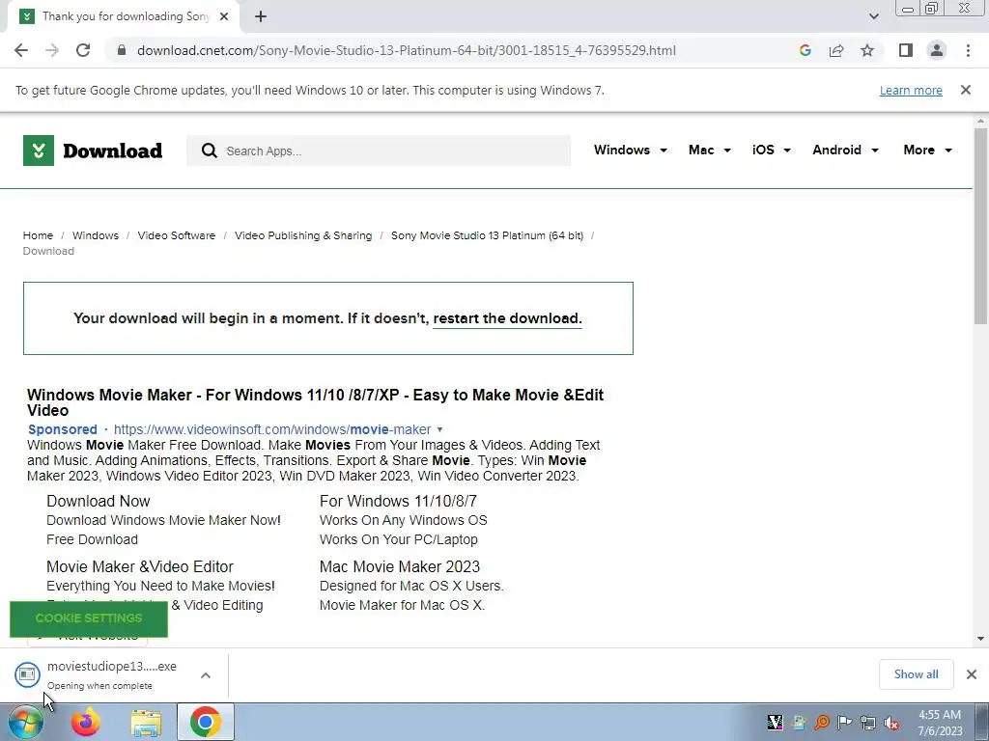Click the address bar URL
Image resolution: width=989 pixels, height=741 pixels.
[x=407, y=50]
